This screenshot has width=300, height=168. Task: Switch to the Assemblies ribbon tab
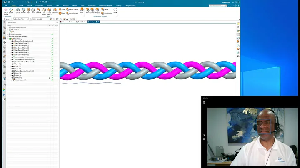click(x=39, y=5)
